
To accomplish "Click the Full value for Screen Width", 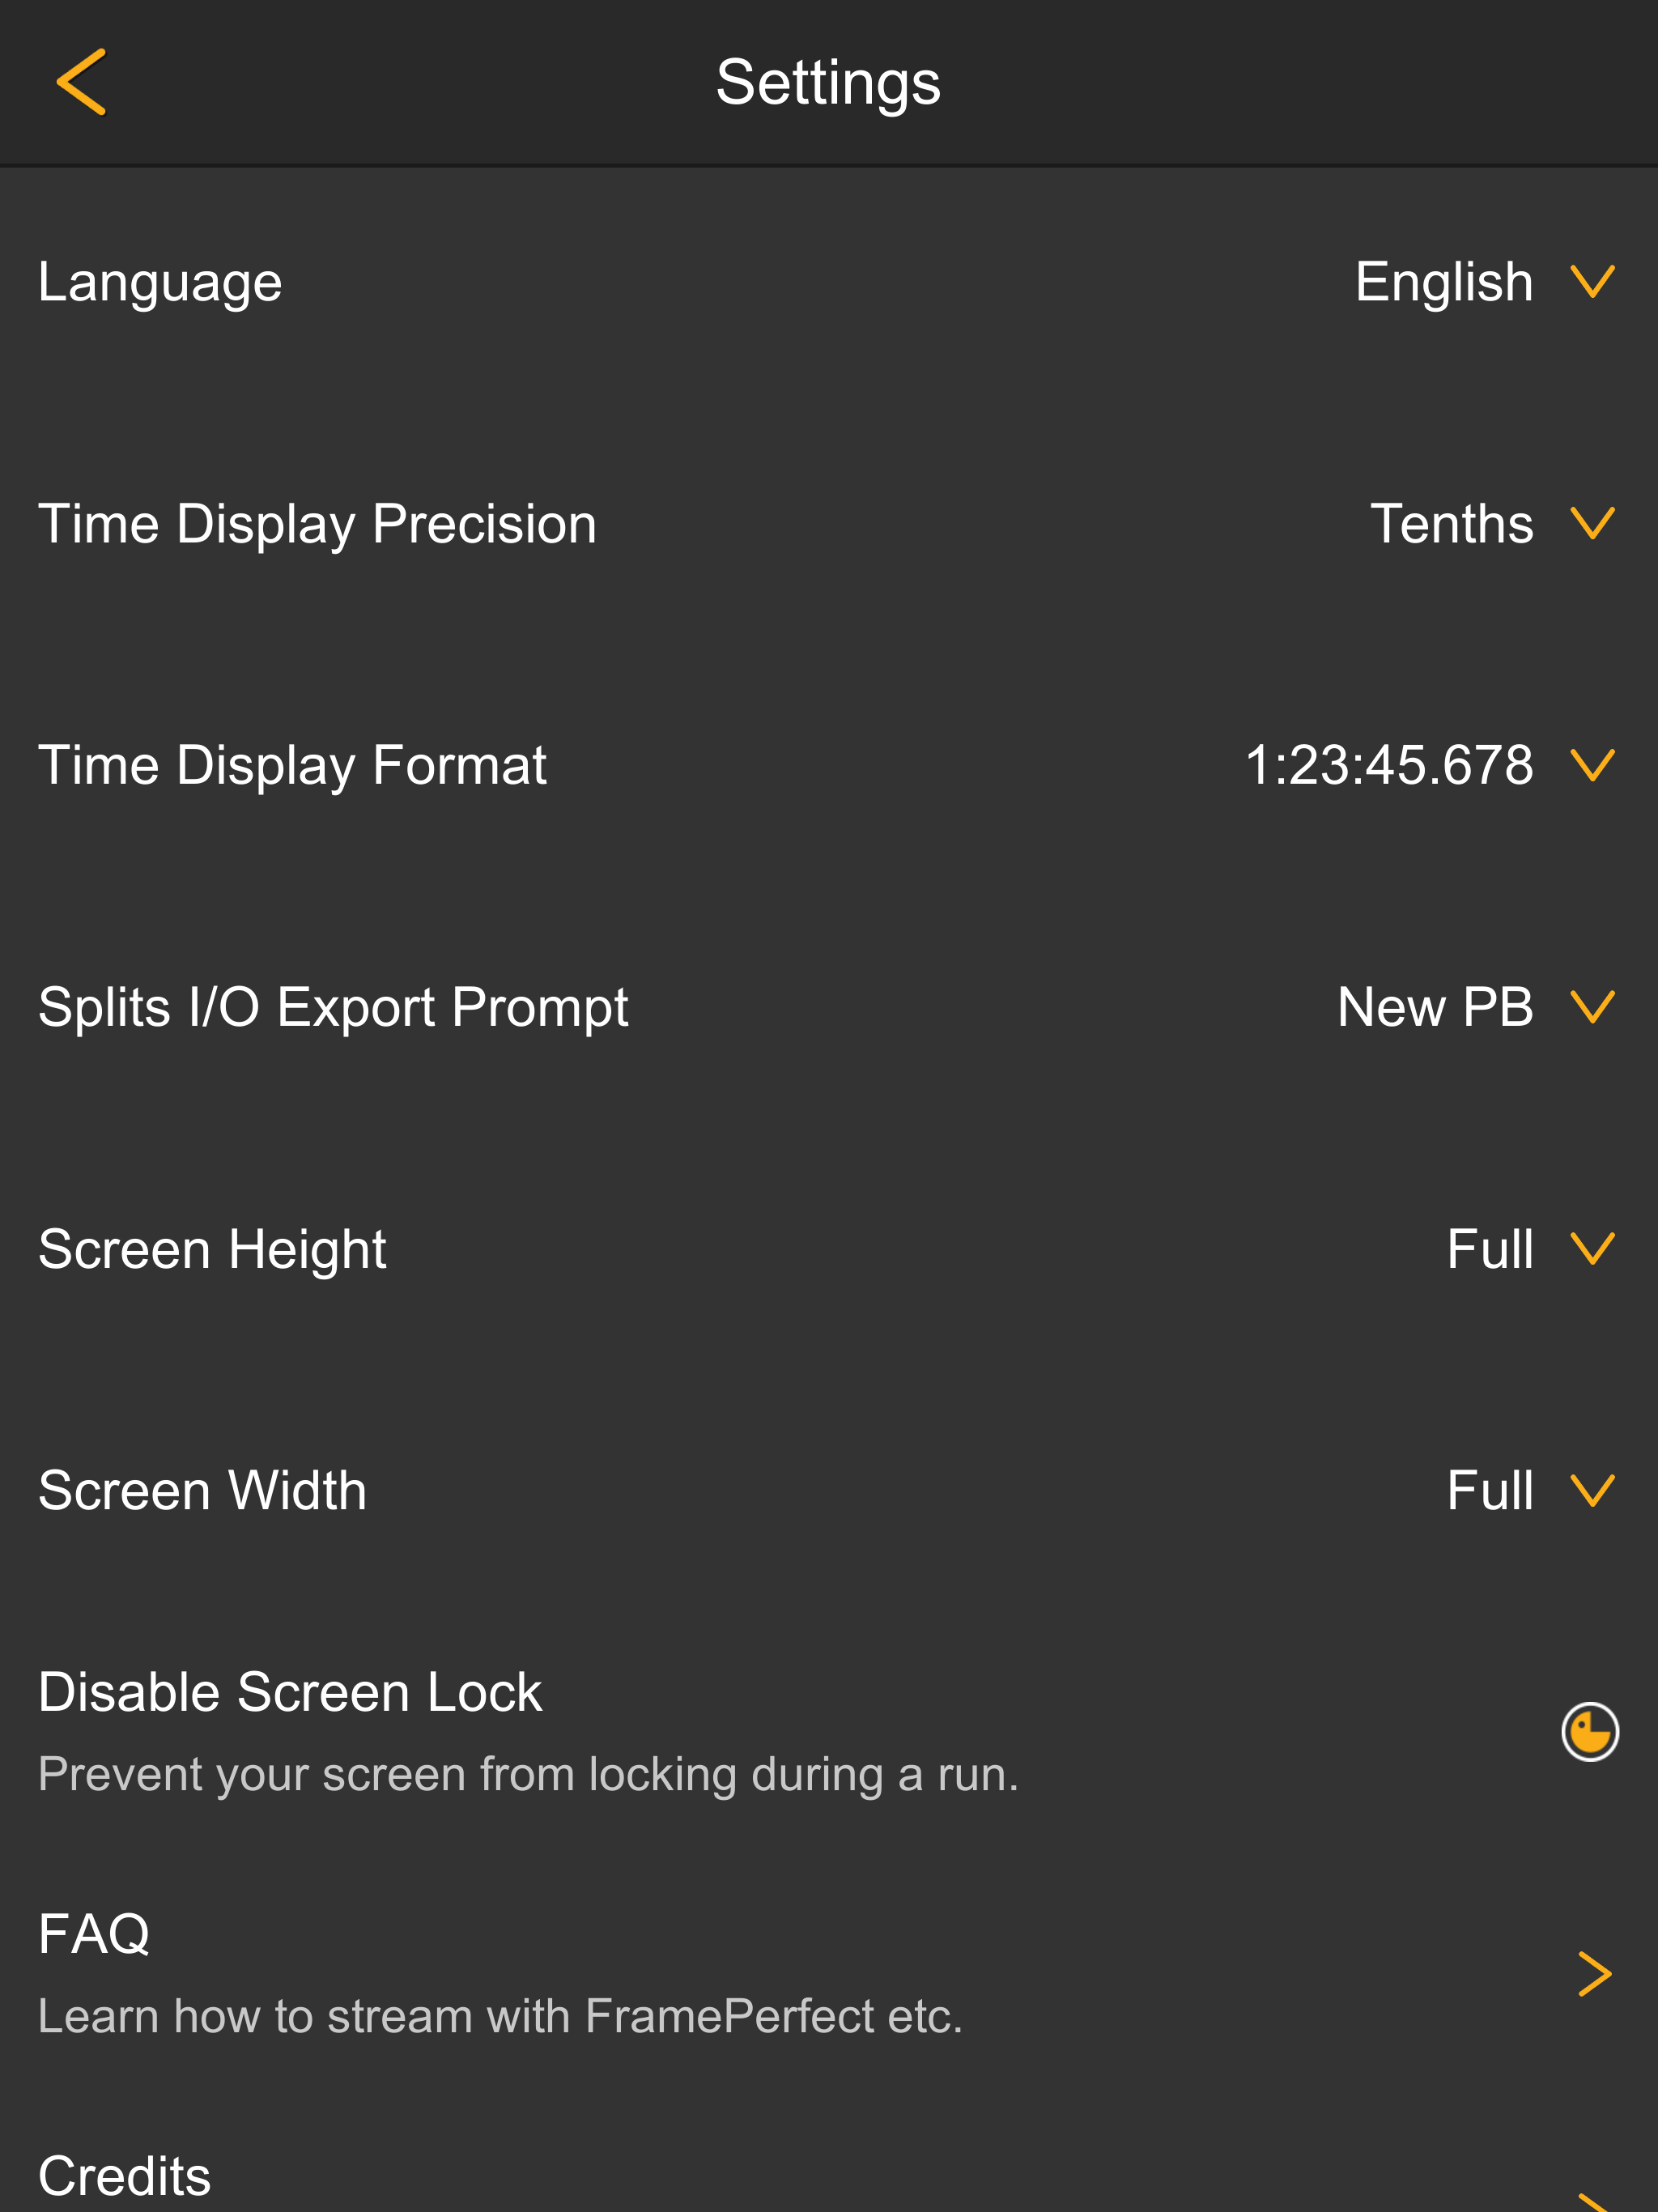I will (x=1489, y=1490).
